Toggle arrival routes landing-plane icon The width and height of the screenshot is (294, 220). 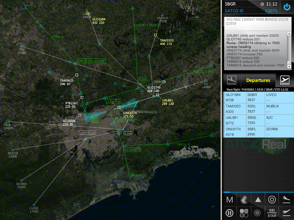(x=286, y=200)
